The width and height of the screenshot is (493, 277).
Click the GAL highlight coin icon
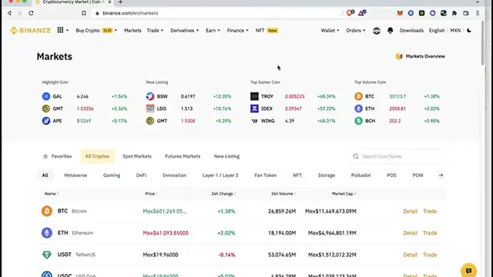(46, 96)
